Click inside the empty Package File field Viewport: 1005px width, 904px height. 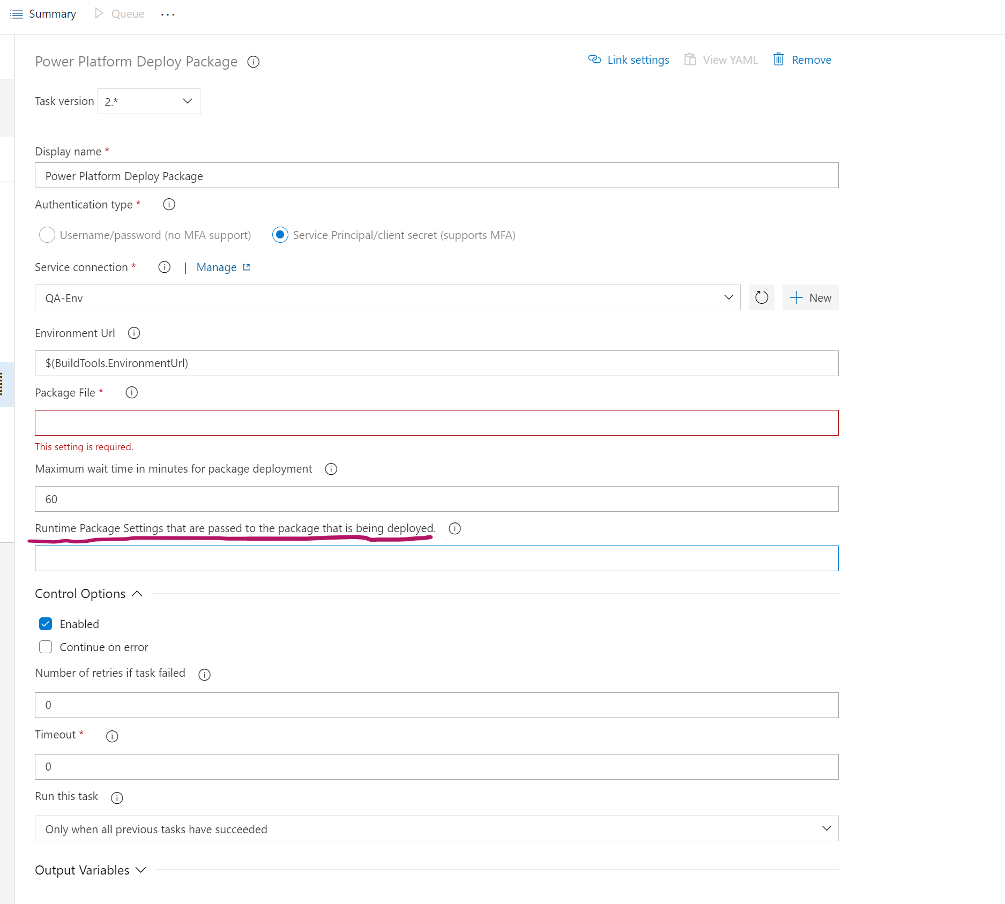(436, 423)
